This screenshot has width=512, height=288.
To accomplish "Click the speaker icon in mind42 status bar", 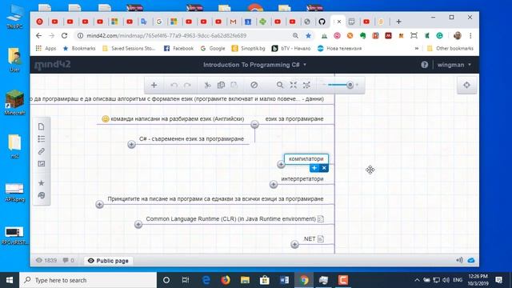I will [459, 260].
